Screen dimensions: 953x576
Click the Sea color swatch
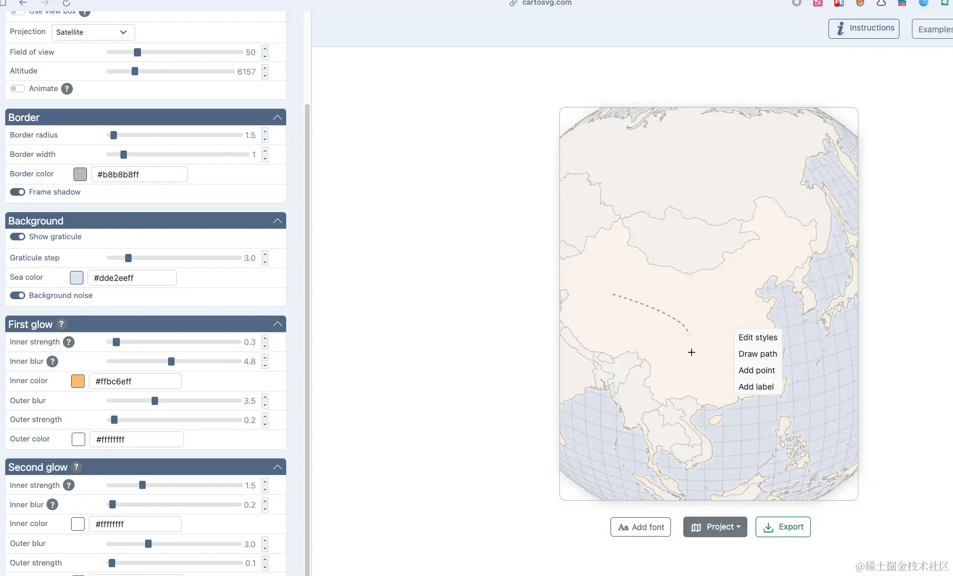(x=76, y=277)
